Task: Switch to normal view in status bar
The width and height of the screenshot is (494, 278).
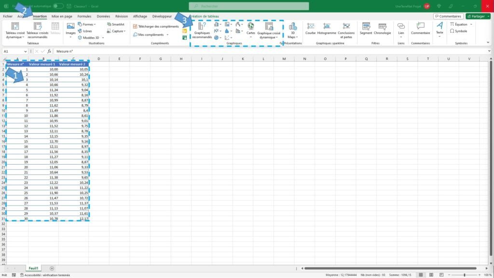Action: click(421, 275)
